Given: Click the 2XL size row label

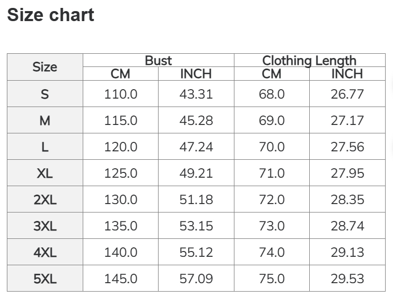Looking at the screenshot, I should click(45, 200).
